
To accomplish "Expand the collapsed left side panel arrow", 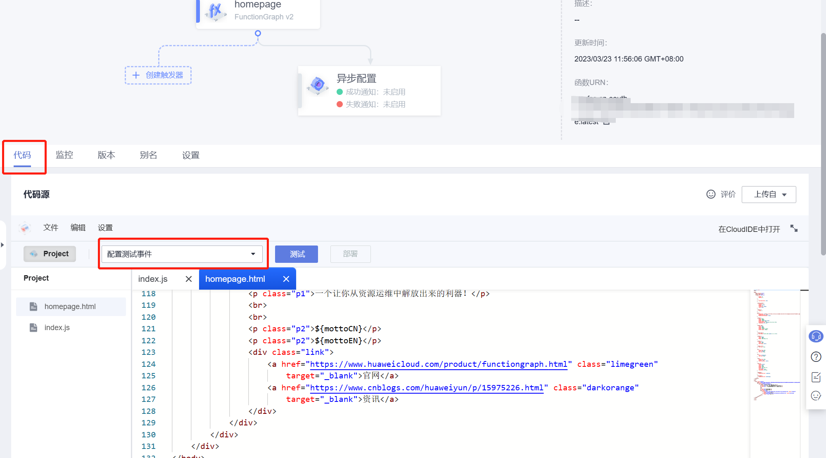I will [2, 245].
